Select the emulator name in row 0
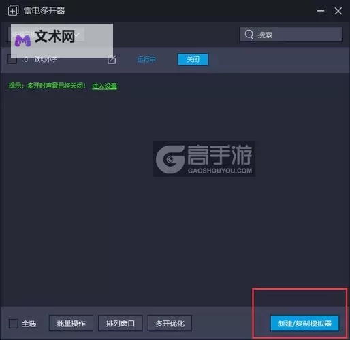Image resolution: width=350 pixels, height=340 pixels. (x=46, y=60)
